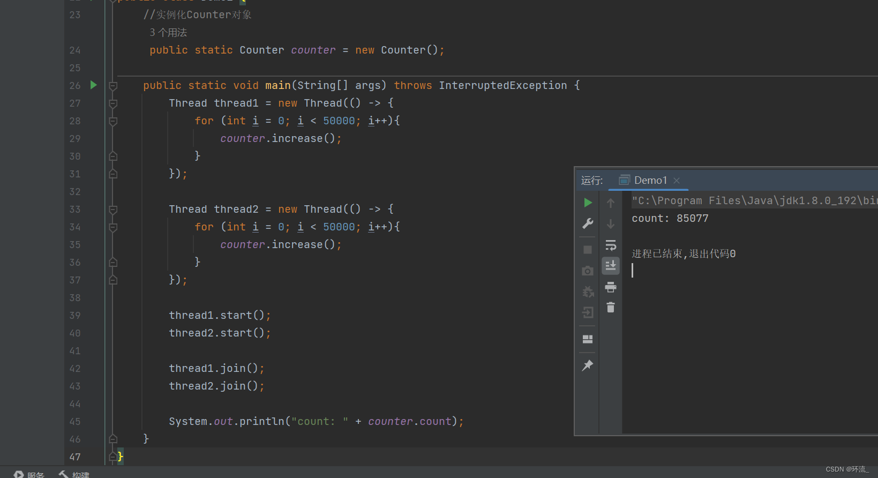Toggle soft-wrap in the console output
This screenshot has width=878, height=478.
(611, 245)
